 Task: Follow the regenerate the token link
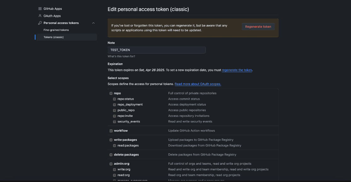[x=237, y=70]
